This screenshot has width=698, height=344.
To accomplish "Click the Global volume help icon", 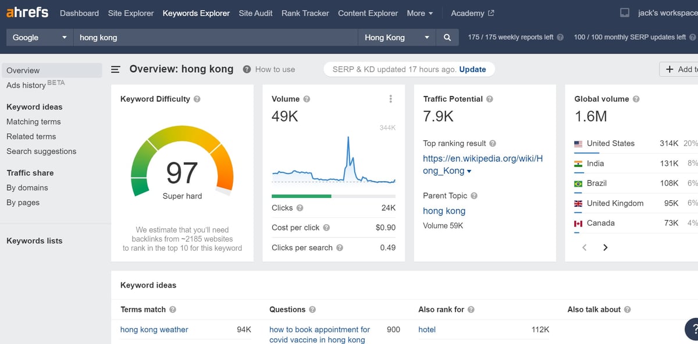I will click(x=636, y=99).
